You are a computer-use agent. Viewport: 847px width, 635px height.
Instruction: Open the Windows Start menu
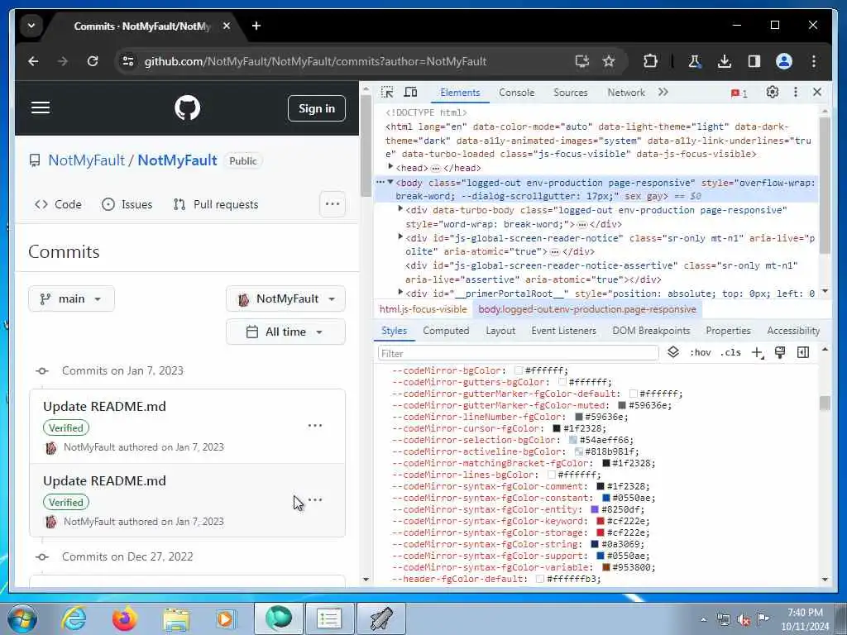[x=22, y=618]
